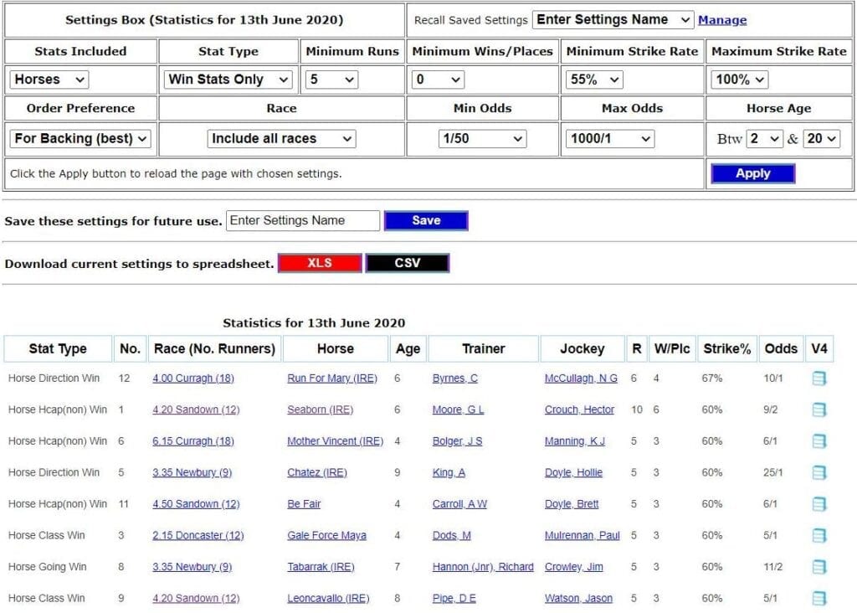The width and height of the screenshot is (857, 613).
Task: Open the Stats Included Horses dropdown
Action: coord(49,80)
